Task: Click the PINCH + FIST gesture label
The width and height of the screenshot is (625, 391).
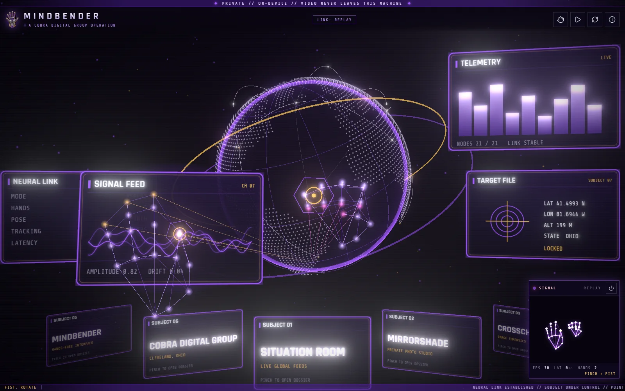Action: 600,374
